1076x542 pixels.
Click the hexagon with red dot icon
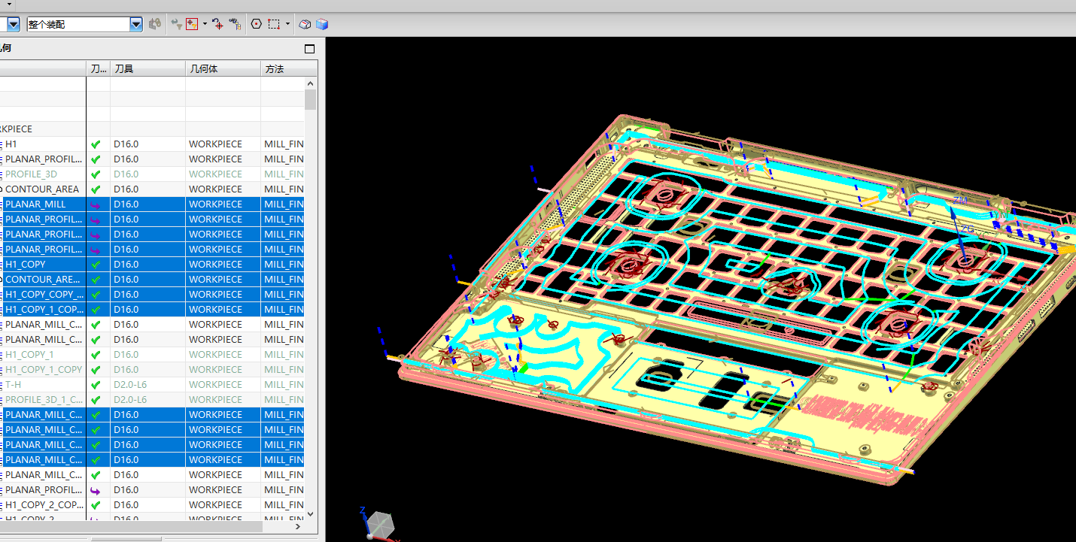(257, 24)
